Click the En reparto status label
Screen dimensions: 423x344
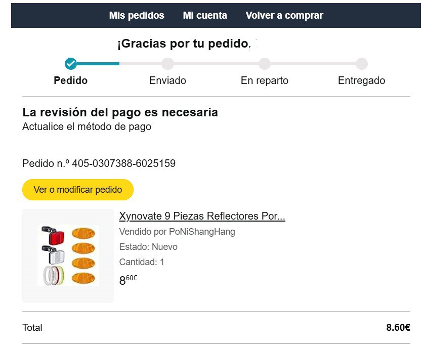265,80
